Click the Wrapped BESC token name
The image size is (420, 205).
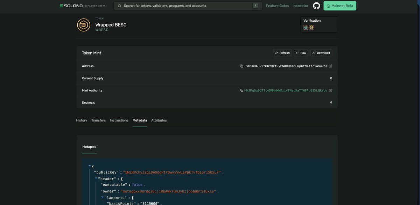pos(111,25)
